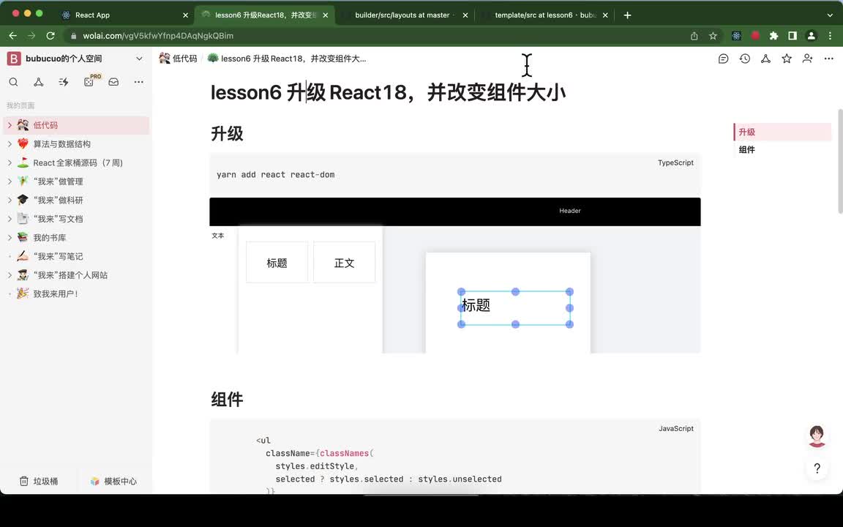Click TypeScript code language label
Image resolution: width=843 pixels, height=527 pixels.
(x=675, y=162)
